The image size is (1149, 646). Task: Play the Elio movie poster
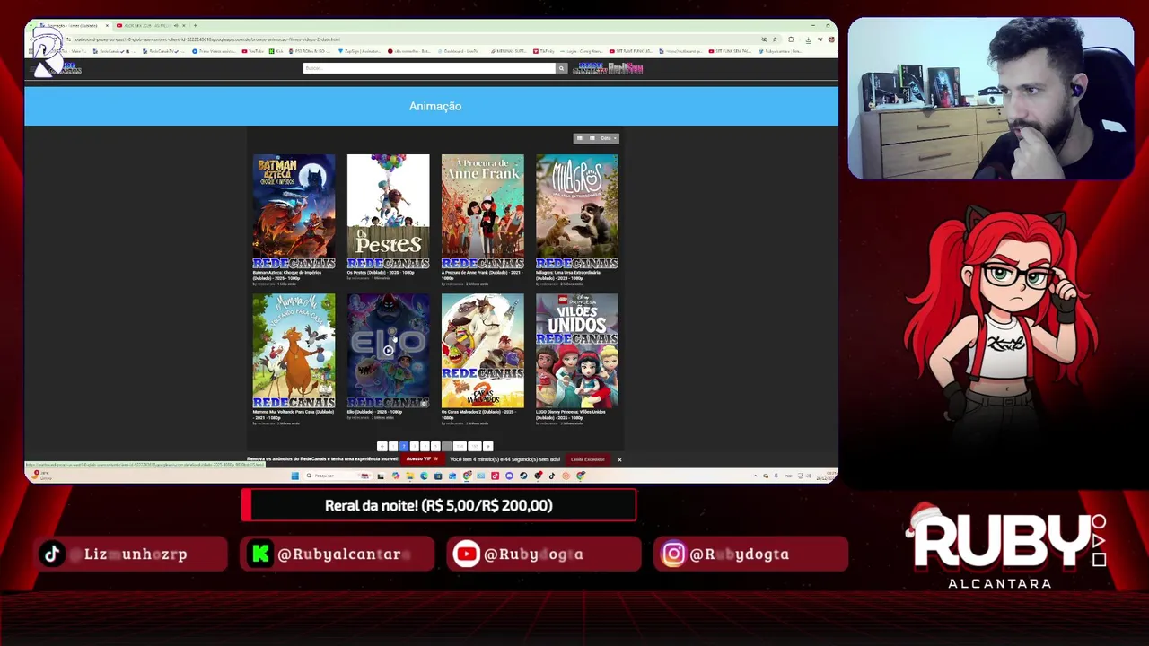pyautogui.click(x=388, y=351)
